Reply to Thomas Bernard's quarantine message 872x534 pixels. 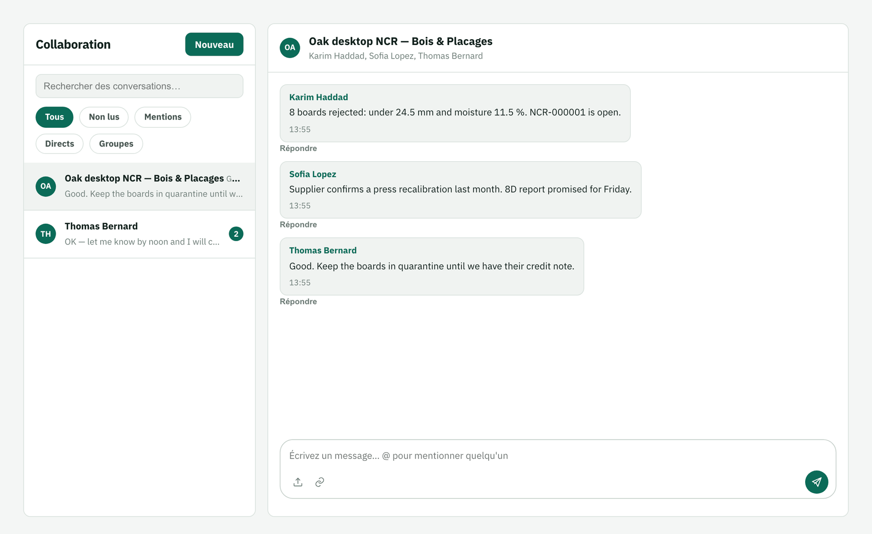click(298, 302)
